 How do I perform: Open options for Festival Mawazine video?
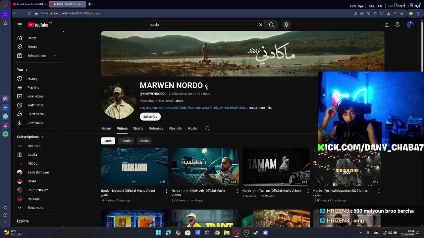coord(379,191)
